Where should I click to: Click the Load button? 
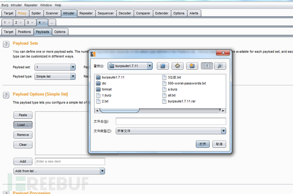pyautogui.click(x=23, y=125)
